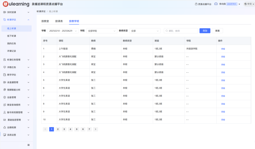Image resolution: width=255 pixels, height=149 pixels.
Task: Click 查看 link for 上午殷语 row
Action: pos(223,49)
